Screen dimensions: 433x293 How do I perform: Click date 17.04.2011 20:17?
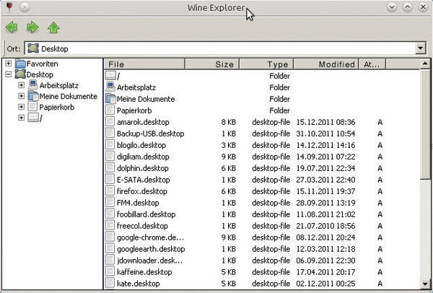coord(325,272)
